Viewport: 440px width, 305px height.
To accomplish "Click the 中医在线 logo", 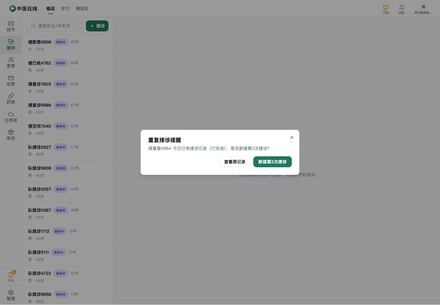I will (x=23, y=9).
